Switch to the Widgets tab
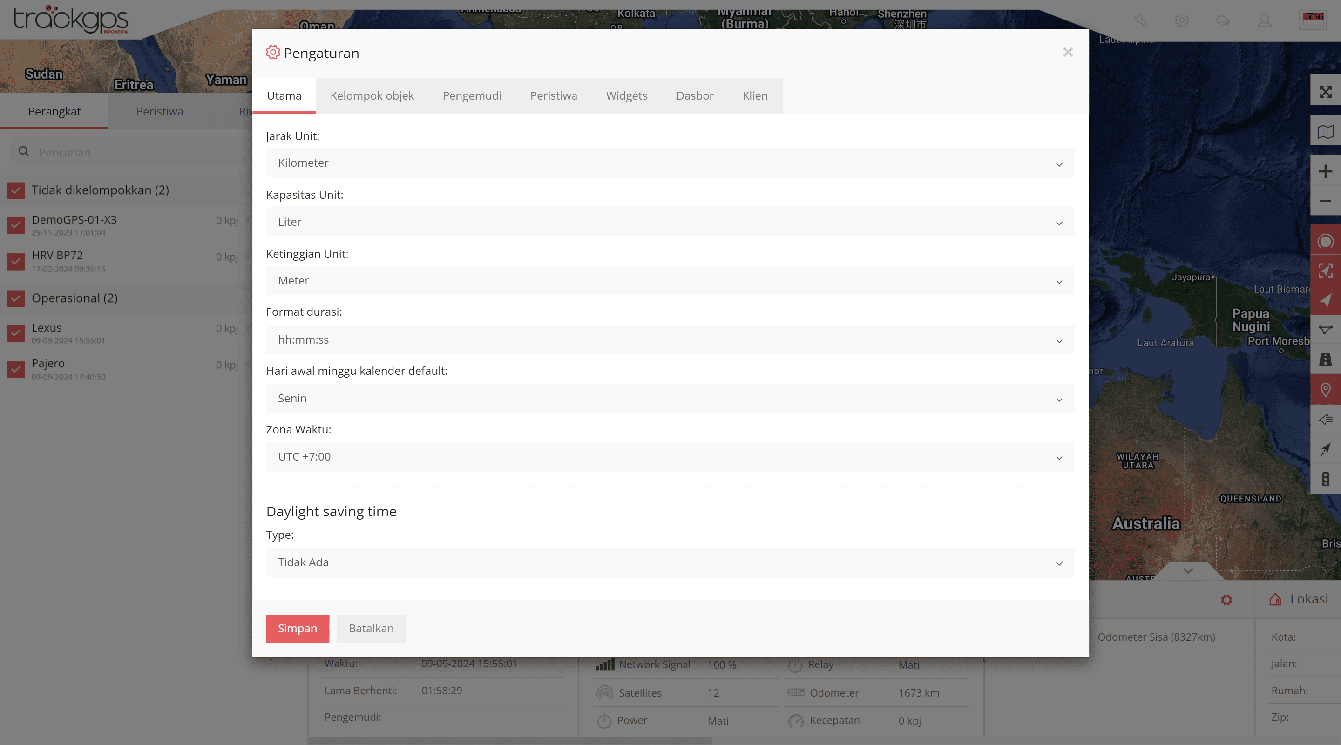 pos(626,96)
